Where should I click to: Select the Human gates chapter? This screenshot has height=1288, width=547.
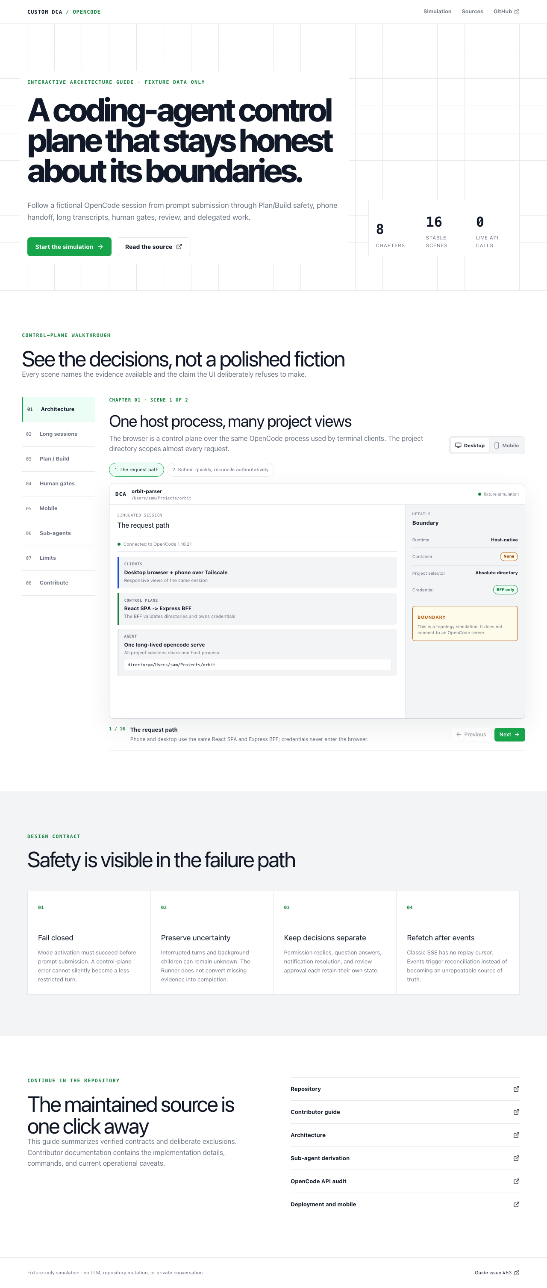pos(59,484)
